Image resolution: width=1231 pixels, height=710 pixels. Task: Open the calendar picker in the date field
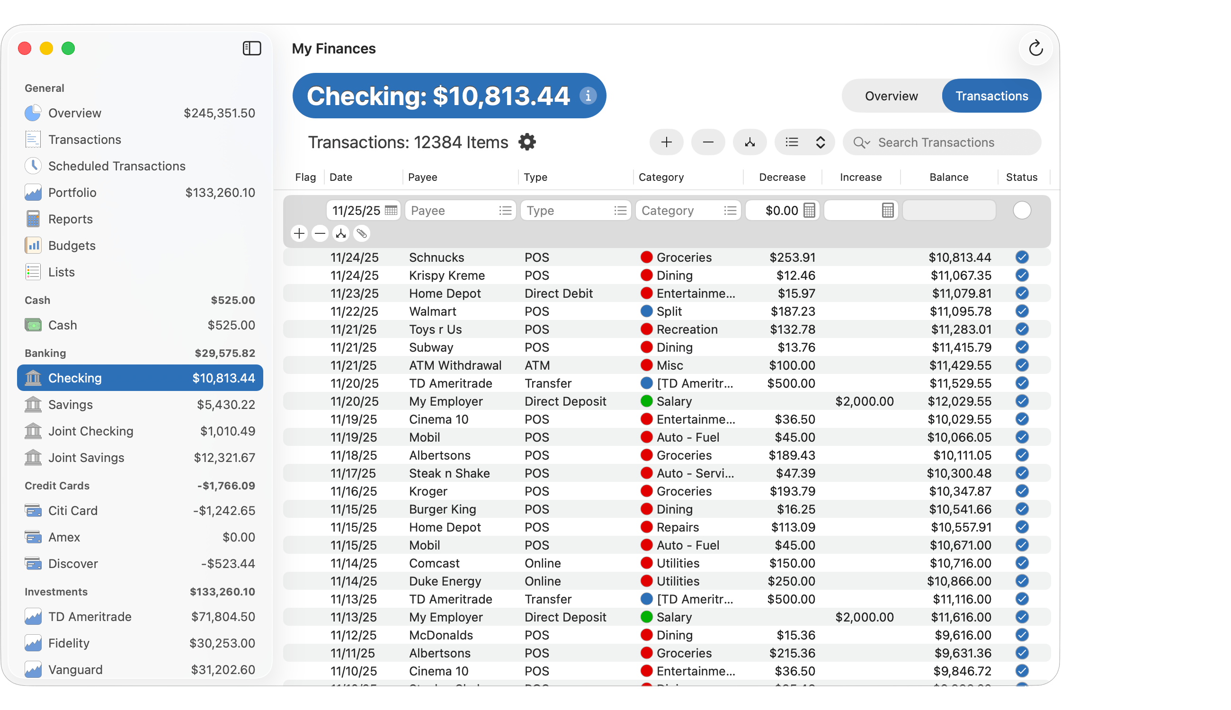(x=391, y=210)
